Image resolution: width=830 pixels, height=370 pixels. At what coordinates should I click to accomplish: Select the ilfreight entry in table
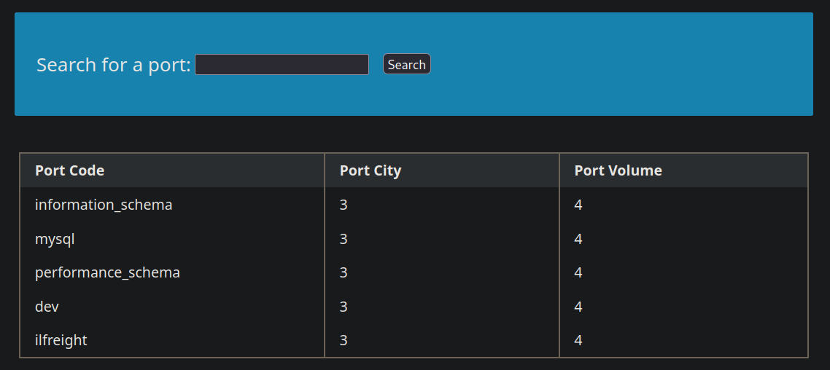click(x=61, y=340)
